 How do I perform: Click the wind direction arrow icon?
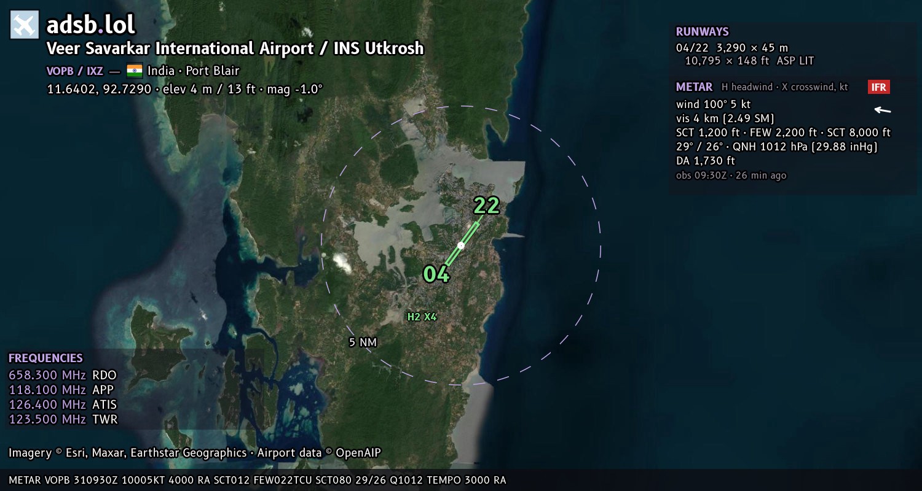coord(883,110)
